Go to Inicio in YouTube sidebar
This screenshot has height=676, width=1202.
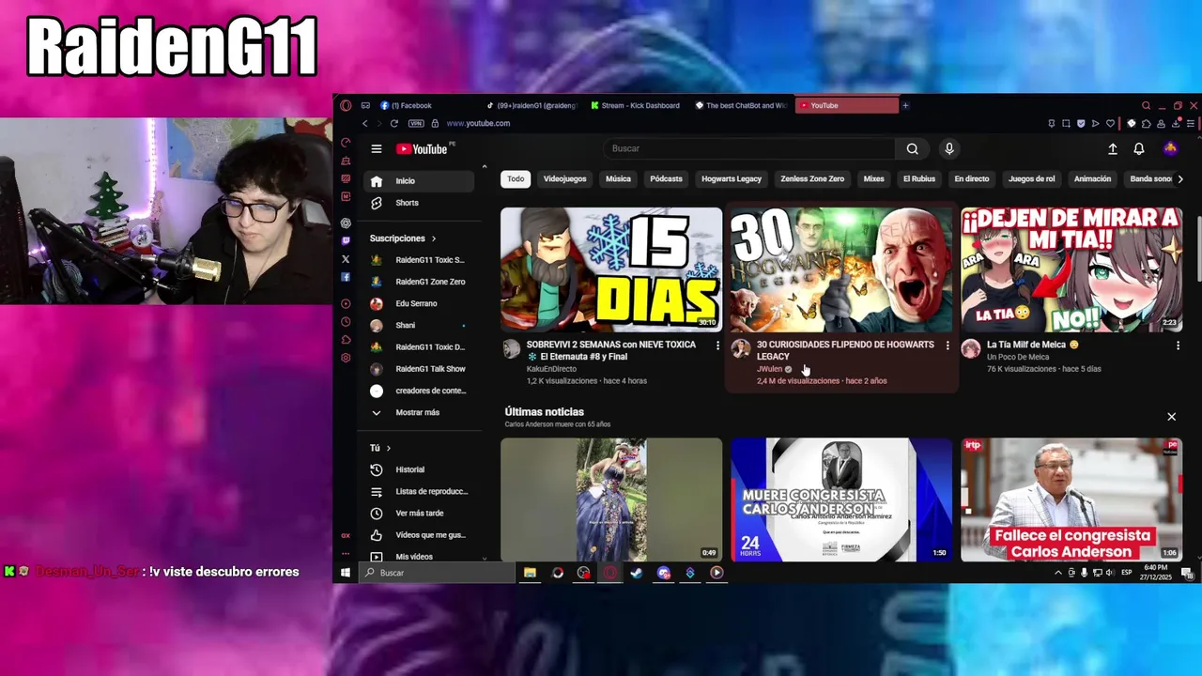(419, 181)
